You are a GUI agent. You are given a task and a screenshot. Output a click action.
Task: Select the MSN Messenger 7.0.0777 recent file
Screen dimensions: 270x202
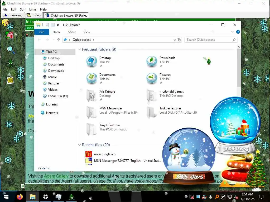point(128,161)
